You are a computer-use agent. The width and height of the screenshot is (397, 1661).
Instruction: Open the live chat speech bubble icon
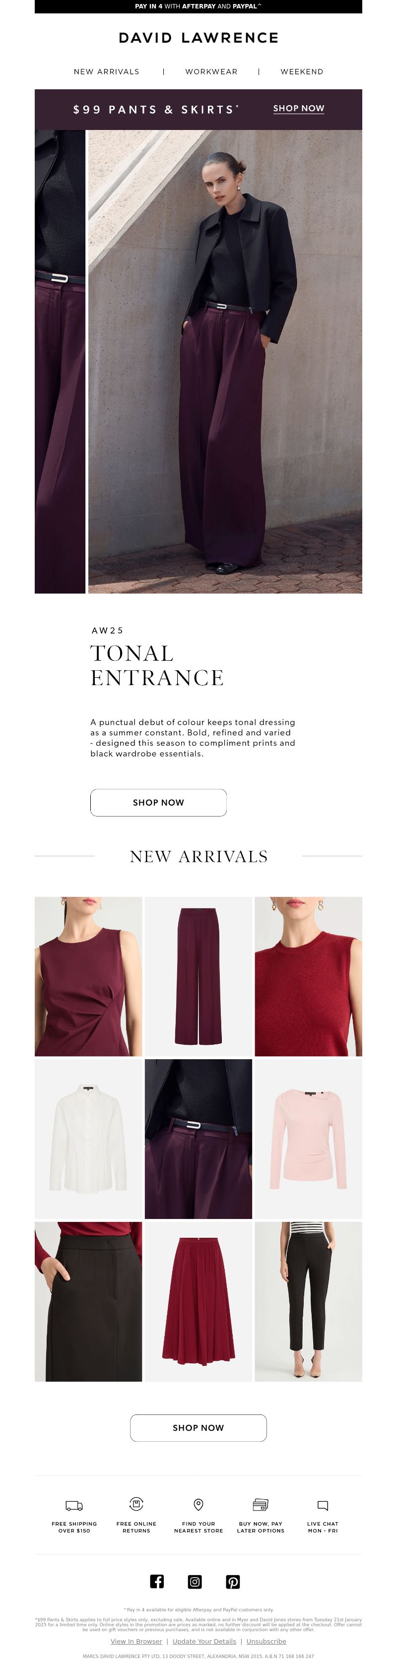[323, 1506]
